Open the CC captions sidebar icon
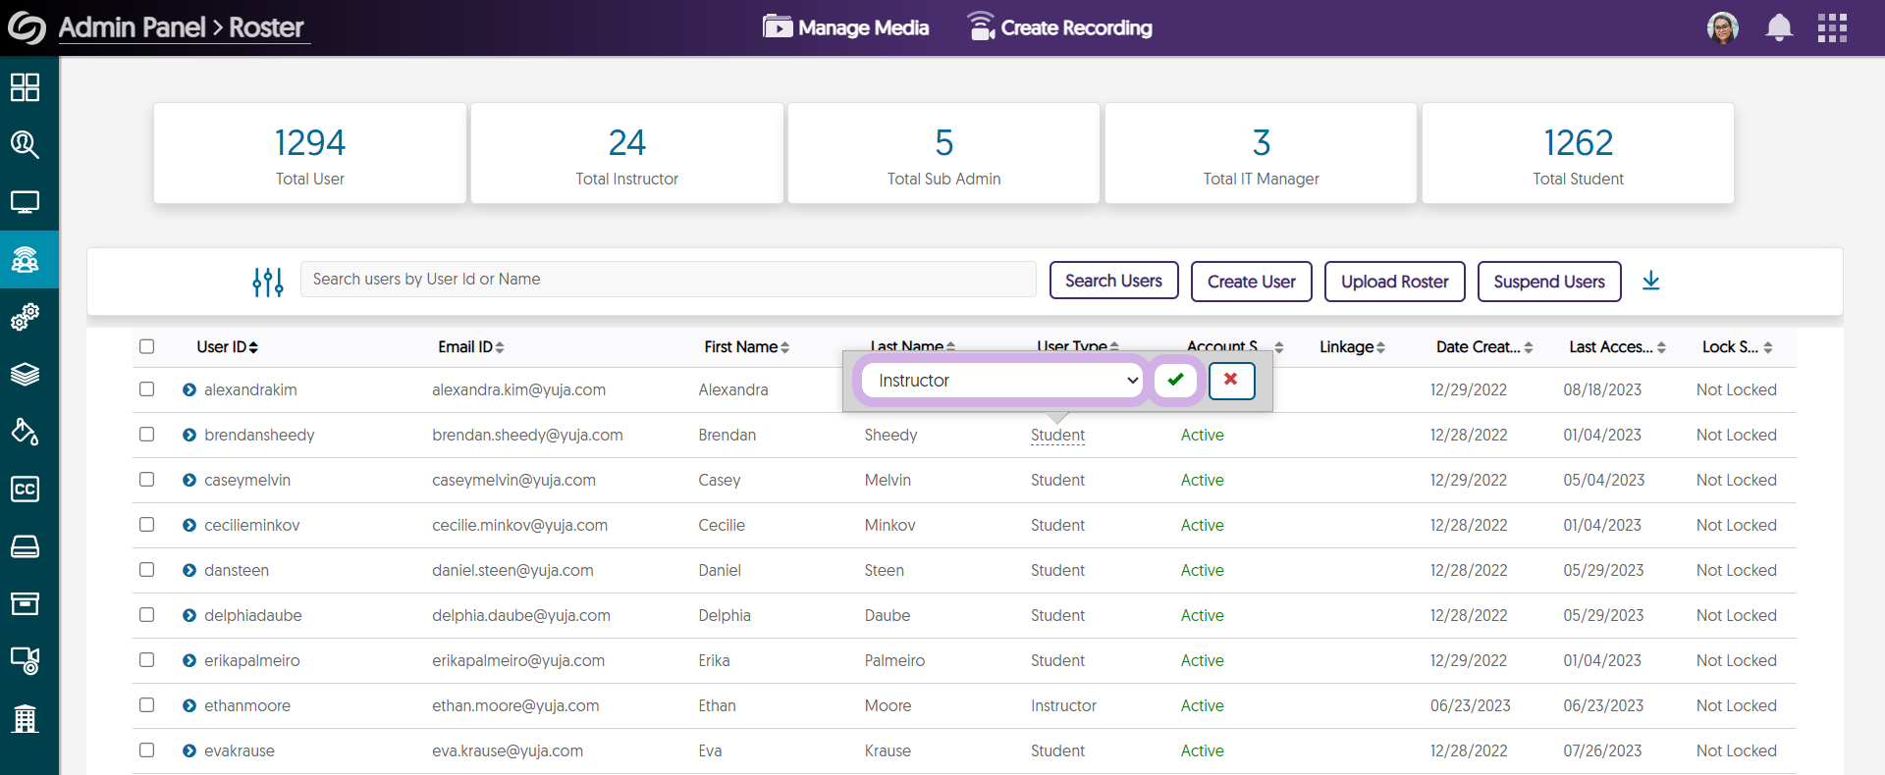The width and height of the screenshot is (1885, 775). tap(25, 489)
